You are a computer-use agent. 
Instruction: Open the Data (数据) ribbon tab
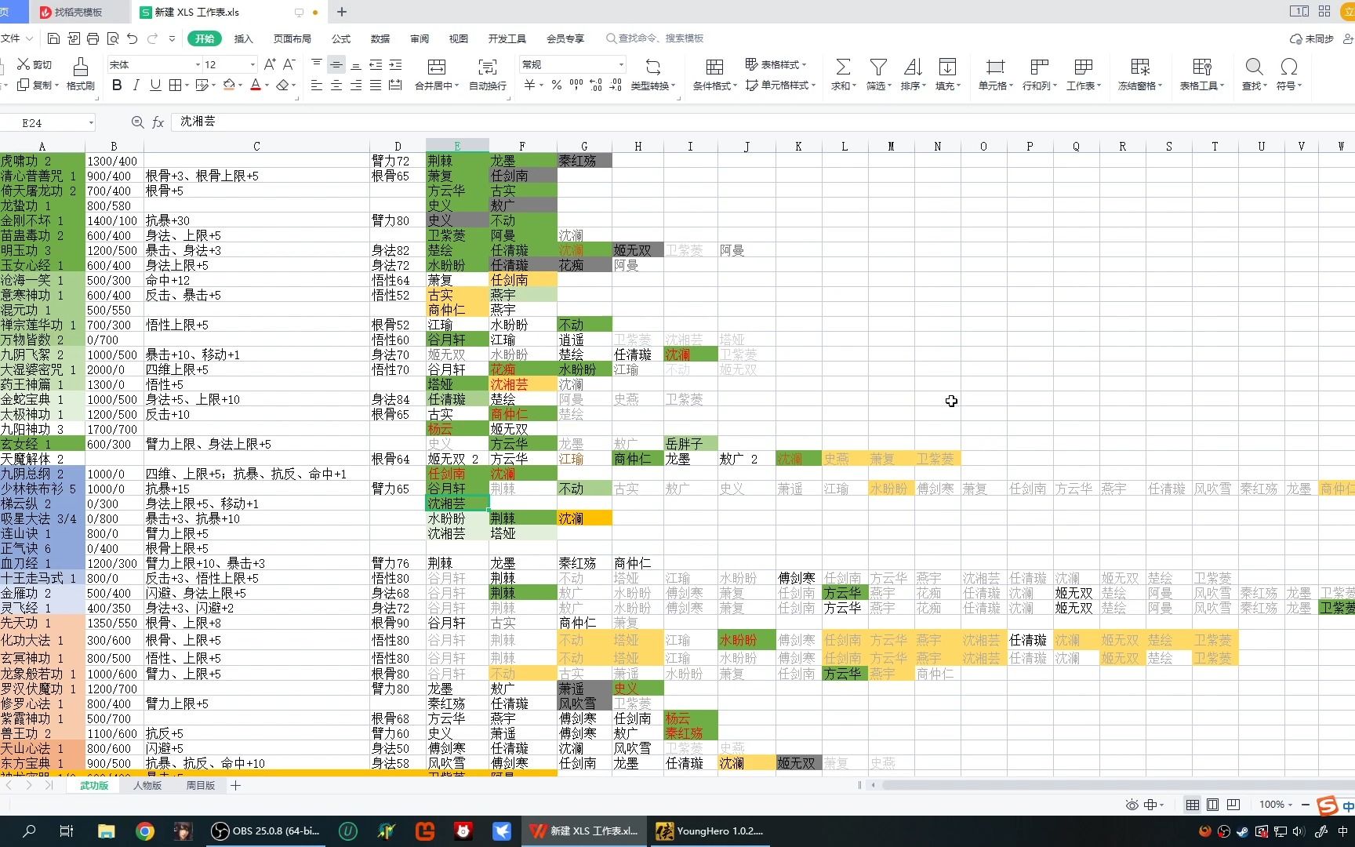[380, 38]
